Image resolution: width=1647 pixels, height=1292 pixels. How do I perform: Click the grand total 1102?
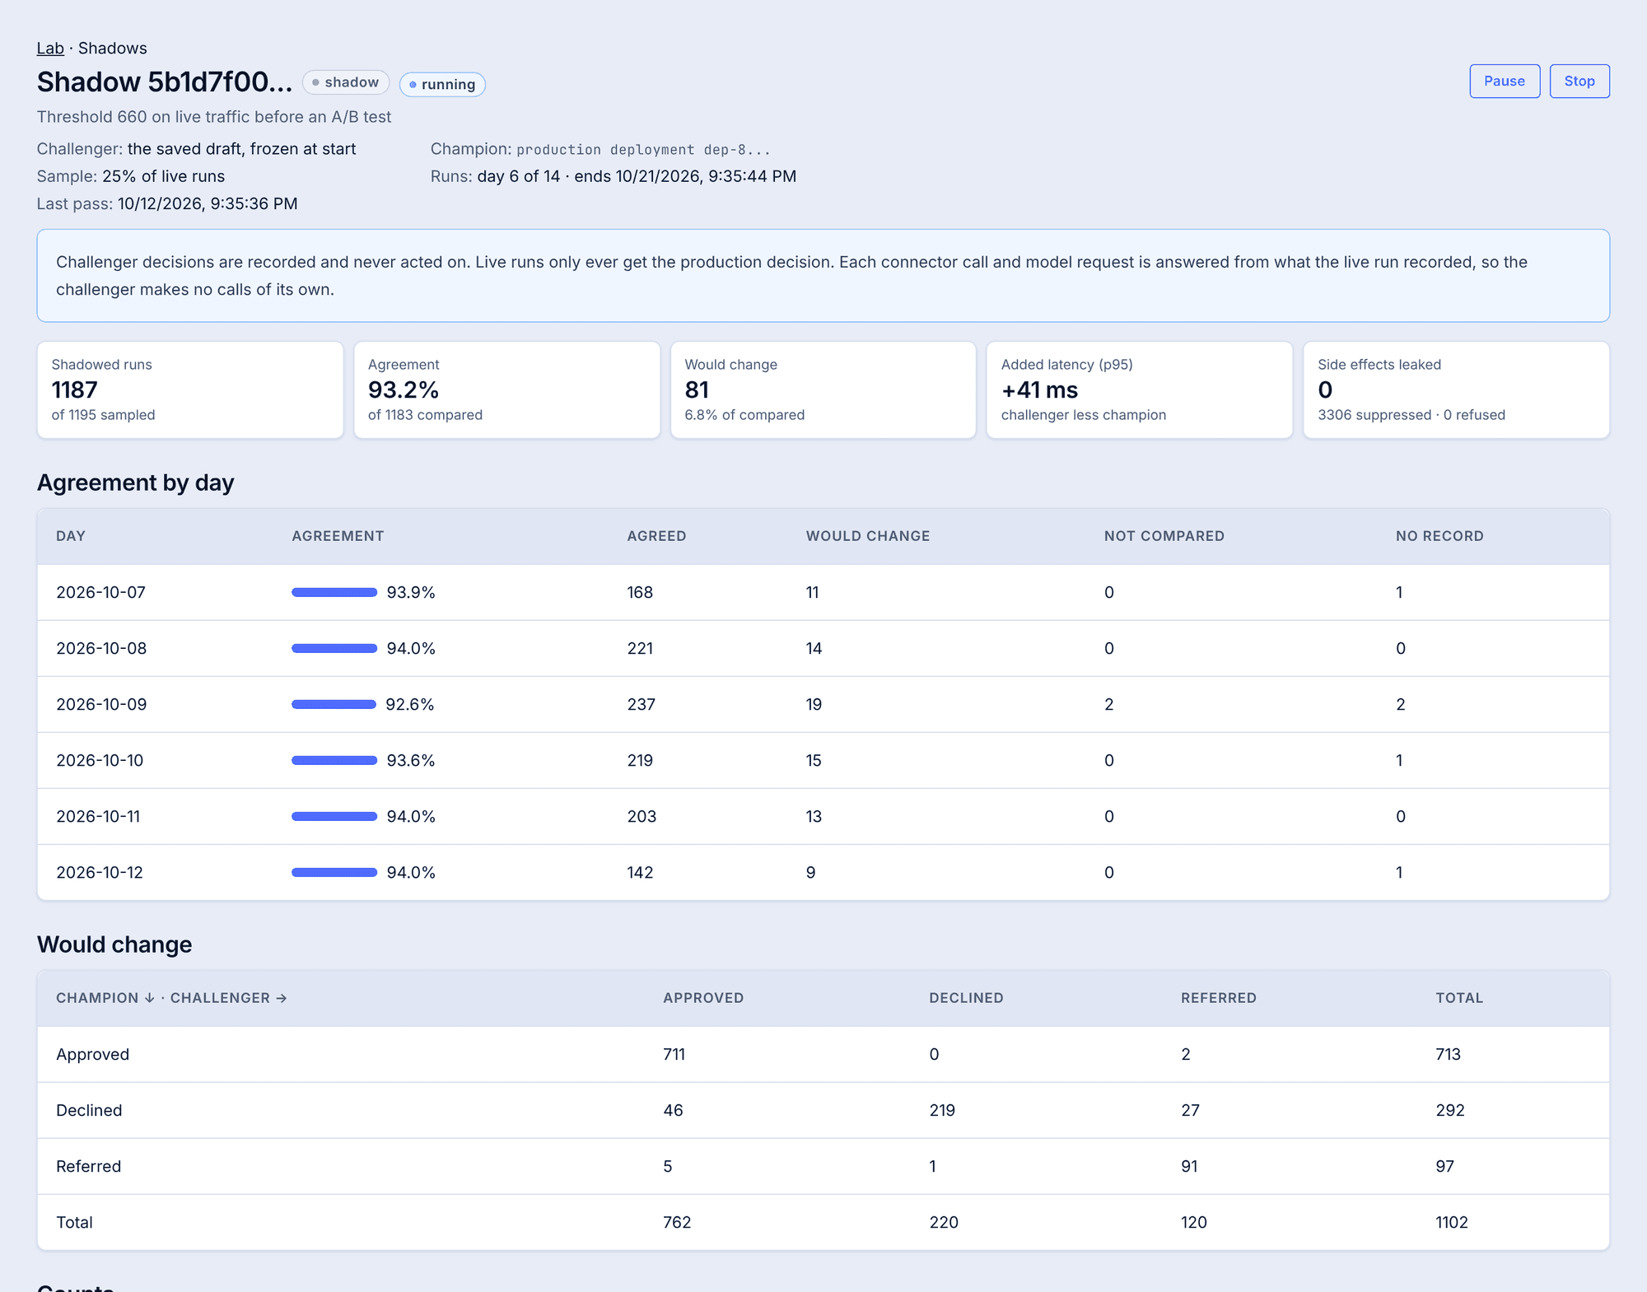(x=1452, y=1222)
